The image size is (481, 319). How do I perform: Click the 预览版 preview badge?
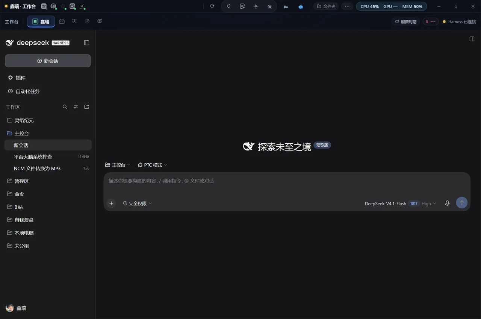point(322,145)
